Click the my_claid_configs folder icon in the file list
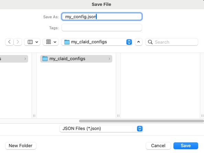The height and width of the screenshot is (153, 204). pyautogui.click(x=45, y=59)
